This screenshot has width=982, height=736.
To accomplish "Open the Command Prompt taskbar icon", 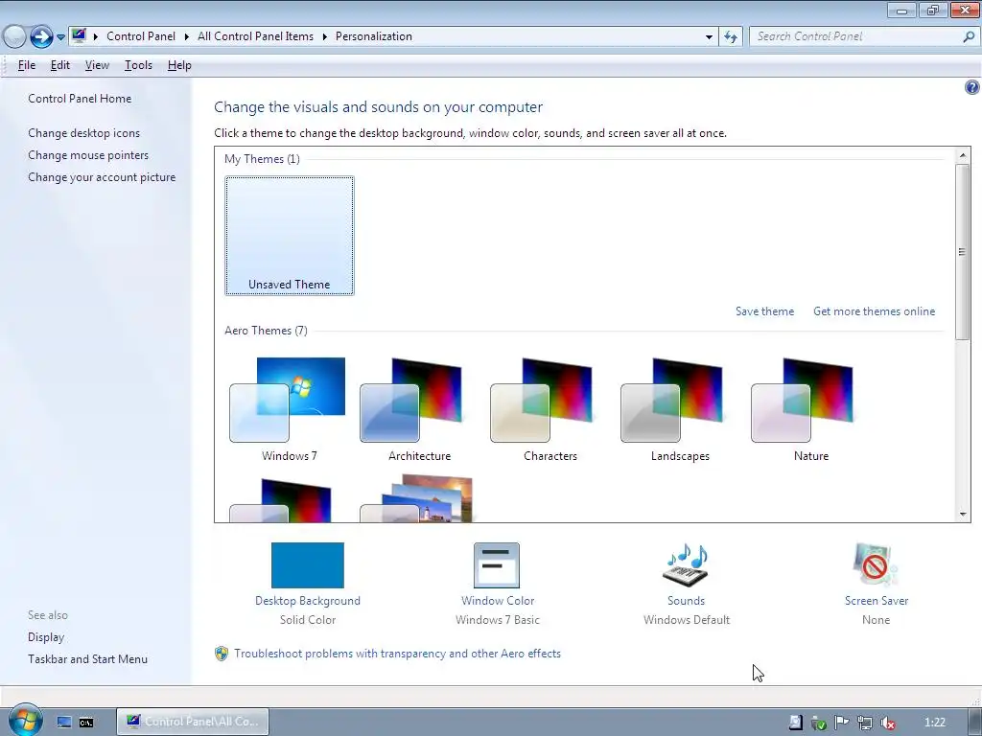I will pyautogui.click(x=86, y=723).
